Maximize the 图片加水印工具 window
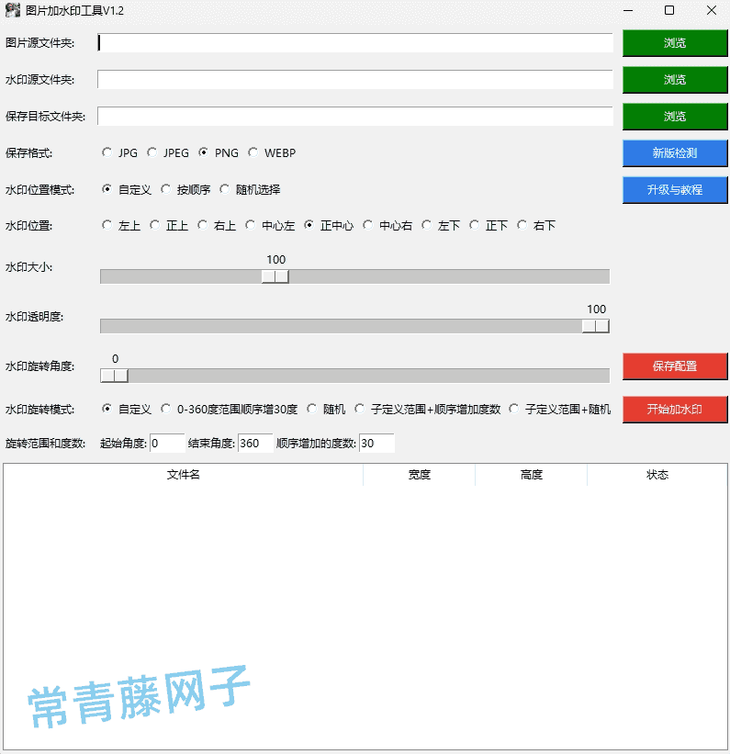The image size is (730, 754). 669,10
